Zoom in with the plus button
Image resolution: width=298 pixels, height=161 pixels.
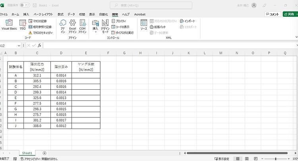289,159
